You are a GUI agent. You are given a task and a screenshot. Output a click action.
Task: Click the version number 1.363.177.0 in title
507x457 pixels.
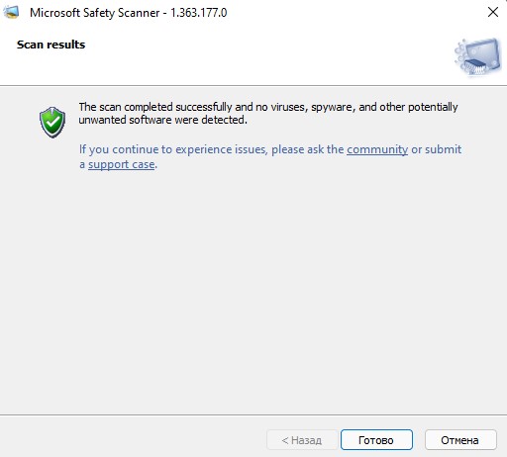click(x=198, y=13)
